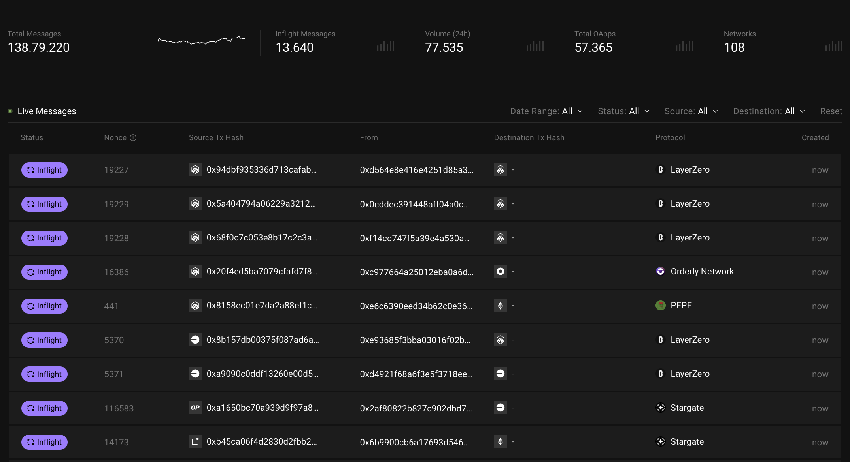Open from address 0xd4921f68a6f3e5f3718ee...
This screenshot has height=462, width=850.
tap(416, 374)
